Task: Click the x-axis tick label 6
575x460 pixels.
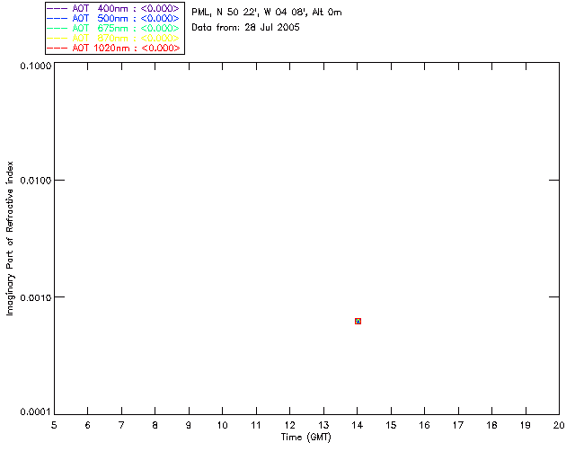Action: tap(88, 425)
